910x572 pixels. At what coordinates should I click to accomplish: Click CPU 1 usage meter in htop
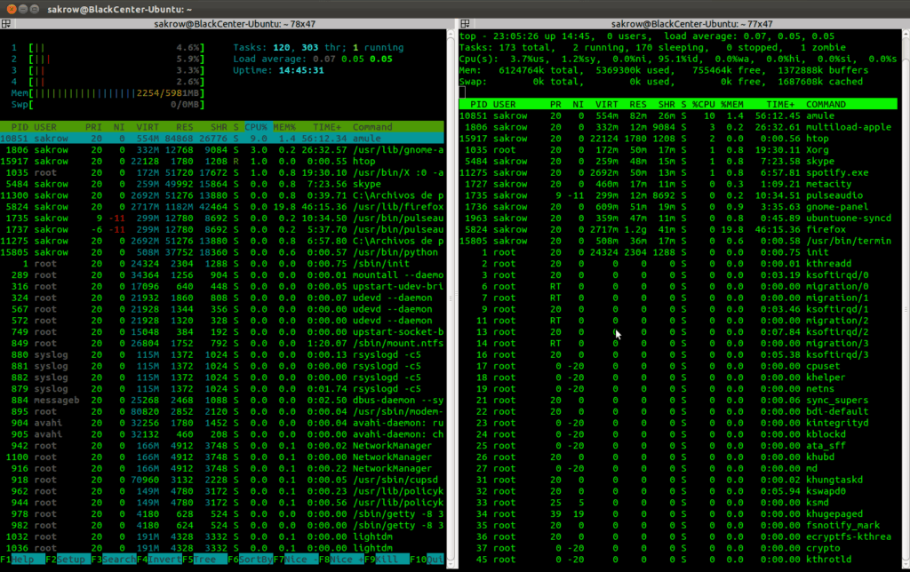pyautogui.click(x=108, y=48)
